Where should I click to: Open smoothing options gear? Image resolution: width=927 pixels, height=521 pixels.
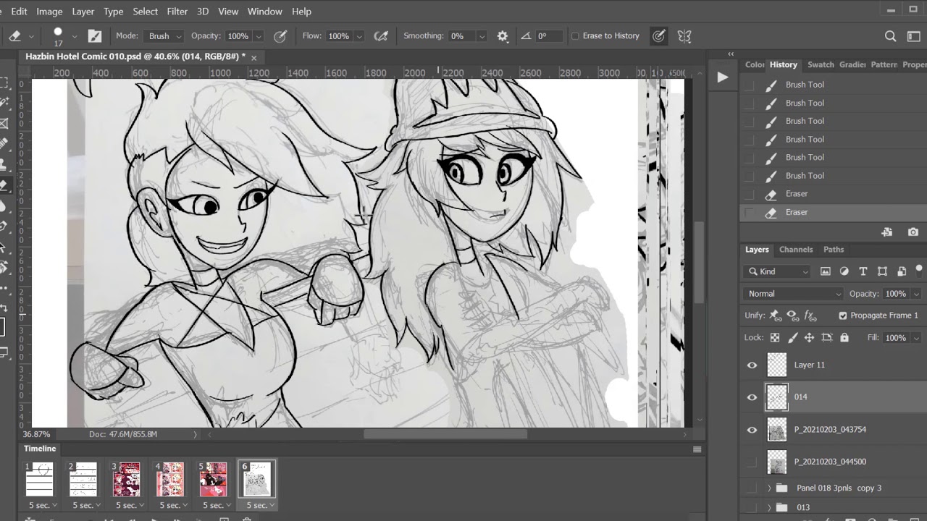[x=503, y=35]
